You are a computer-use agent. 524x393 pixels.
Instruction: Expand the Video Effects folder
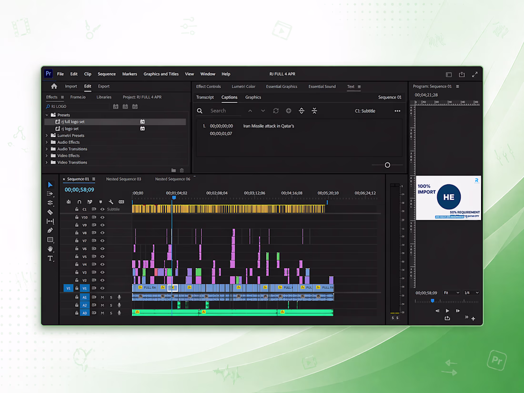[47, 156]
